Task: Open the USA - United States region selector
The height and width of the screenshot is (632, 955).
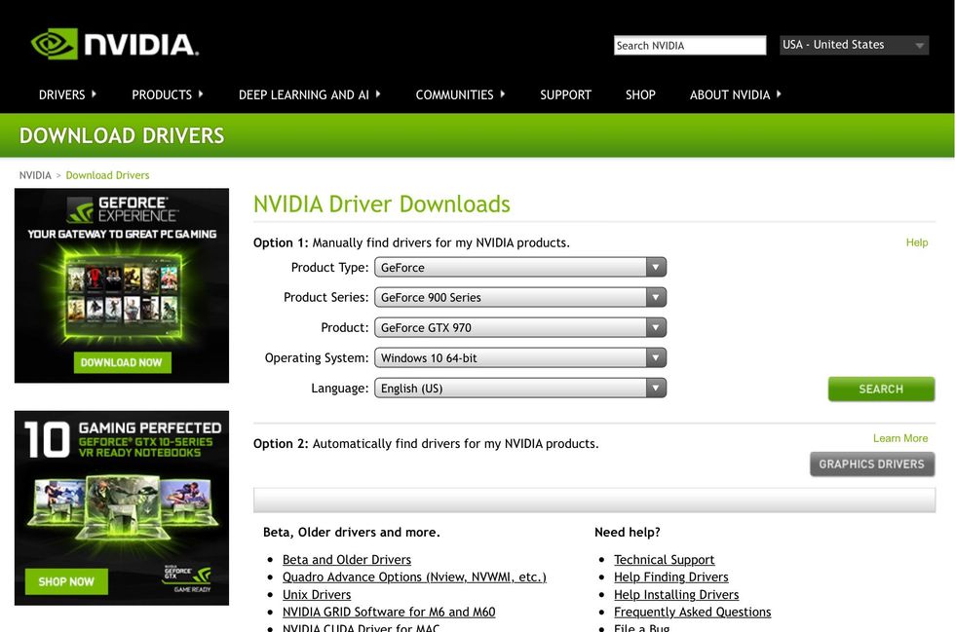Action: pos(853,45)
